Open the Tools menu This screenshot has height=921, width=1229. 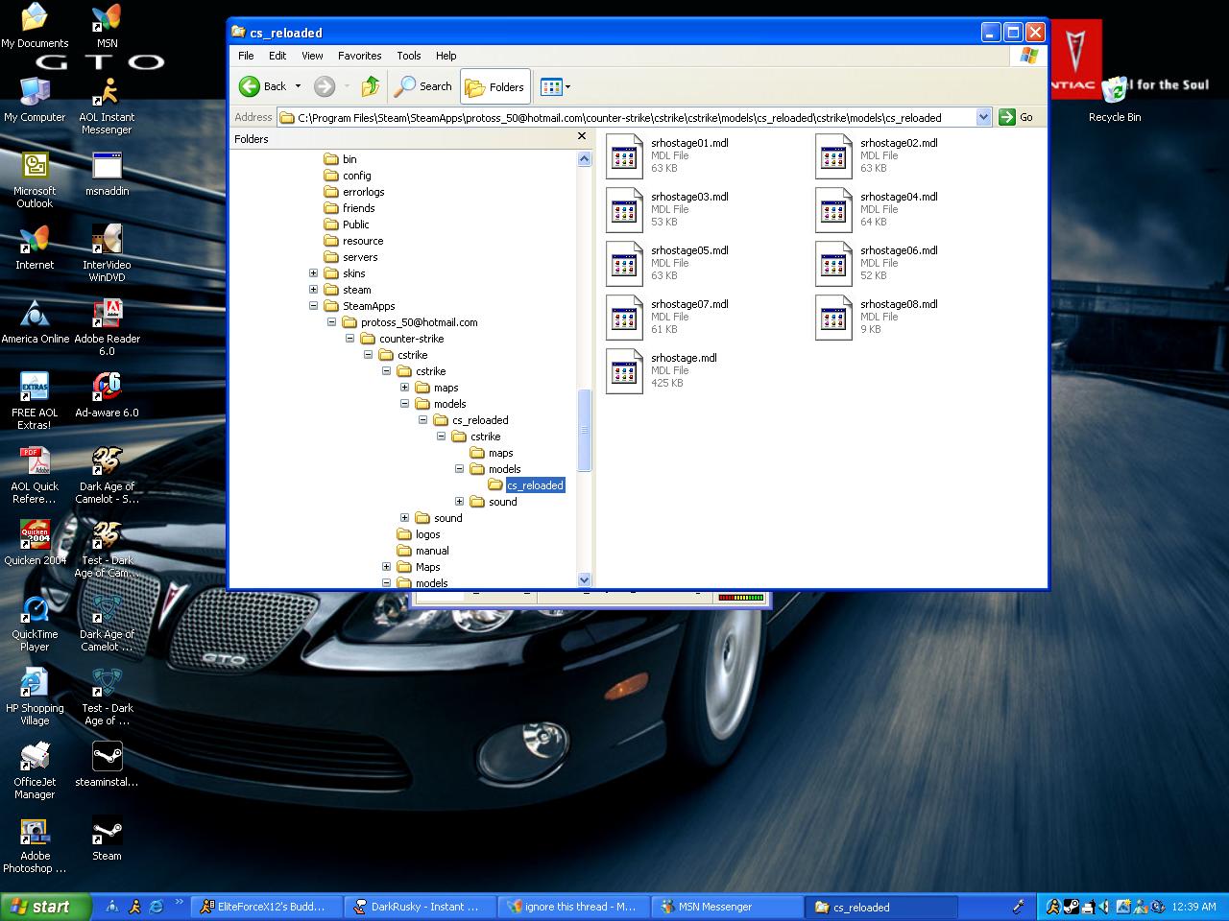pos(409,56)
